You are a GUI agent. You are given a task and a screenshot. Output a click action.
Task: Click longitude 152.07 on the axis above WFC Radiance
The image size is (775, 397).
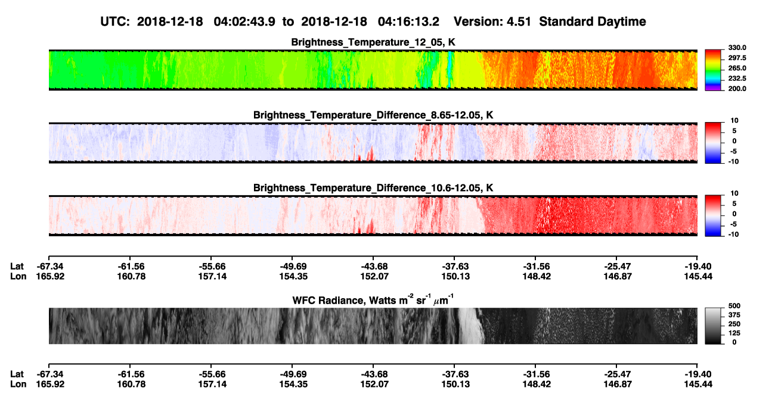click(373, 276)
